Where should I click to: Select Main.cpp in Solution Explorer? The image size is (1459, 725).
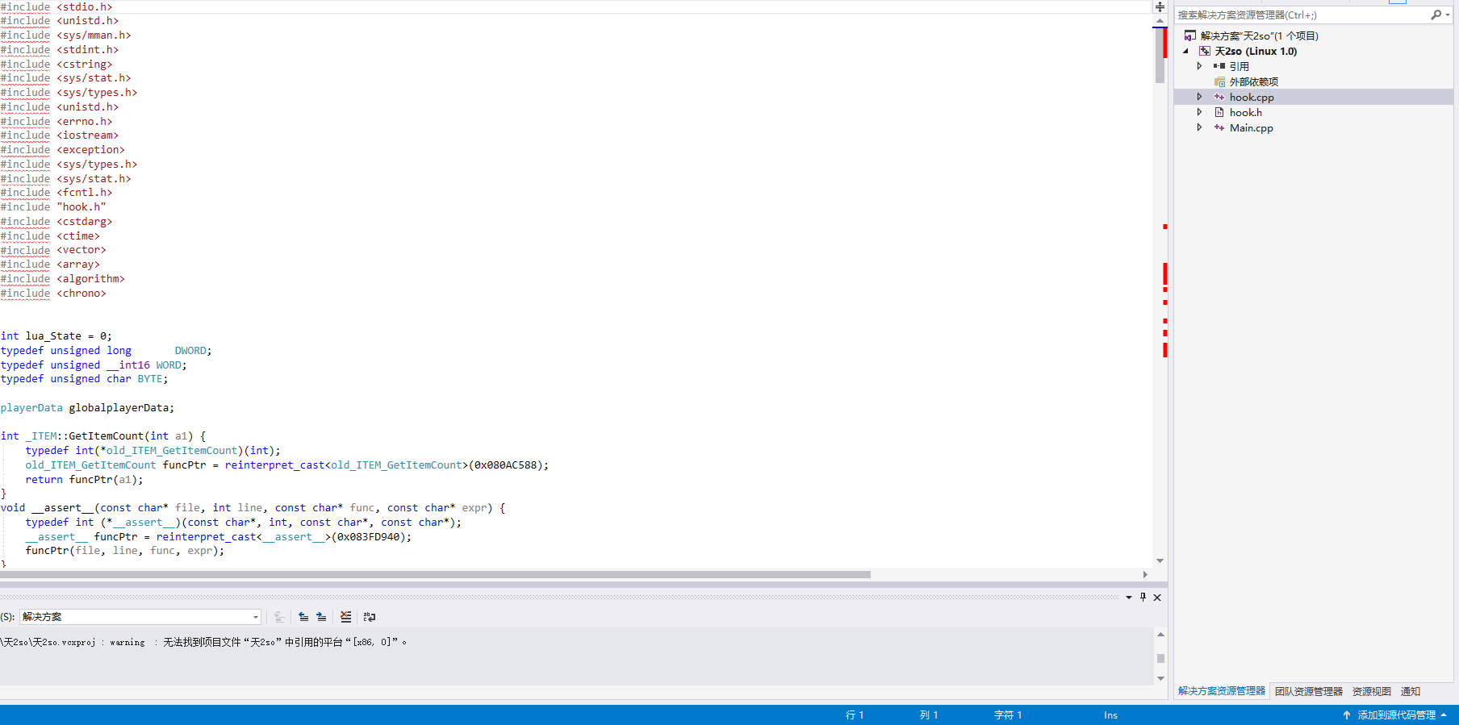click(1251, 128)
